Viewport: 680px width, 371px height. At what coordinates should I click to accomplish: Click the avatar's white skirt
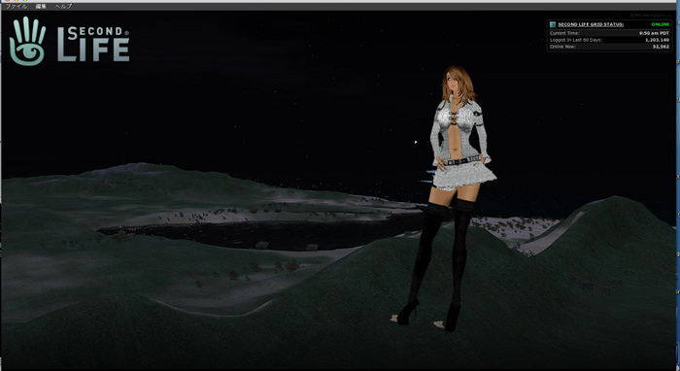click(464, 176)
